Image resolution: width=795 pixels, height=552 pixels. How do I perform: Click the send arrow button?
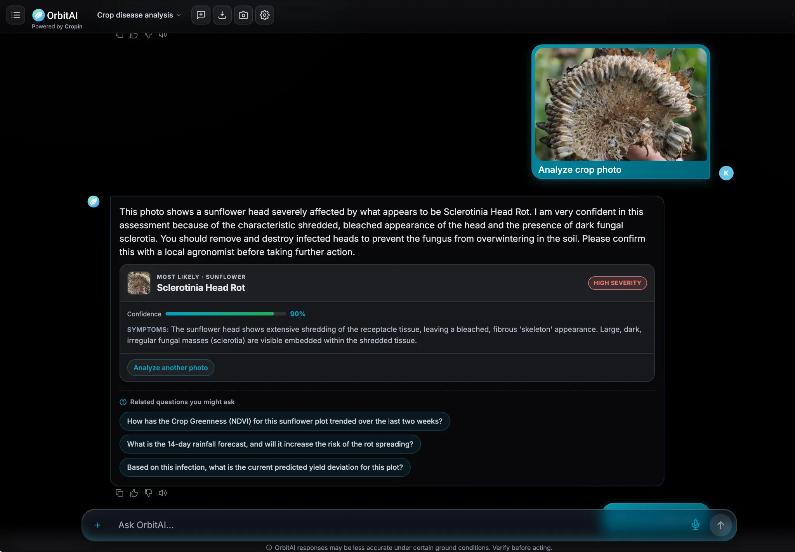point(720,525)
